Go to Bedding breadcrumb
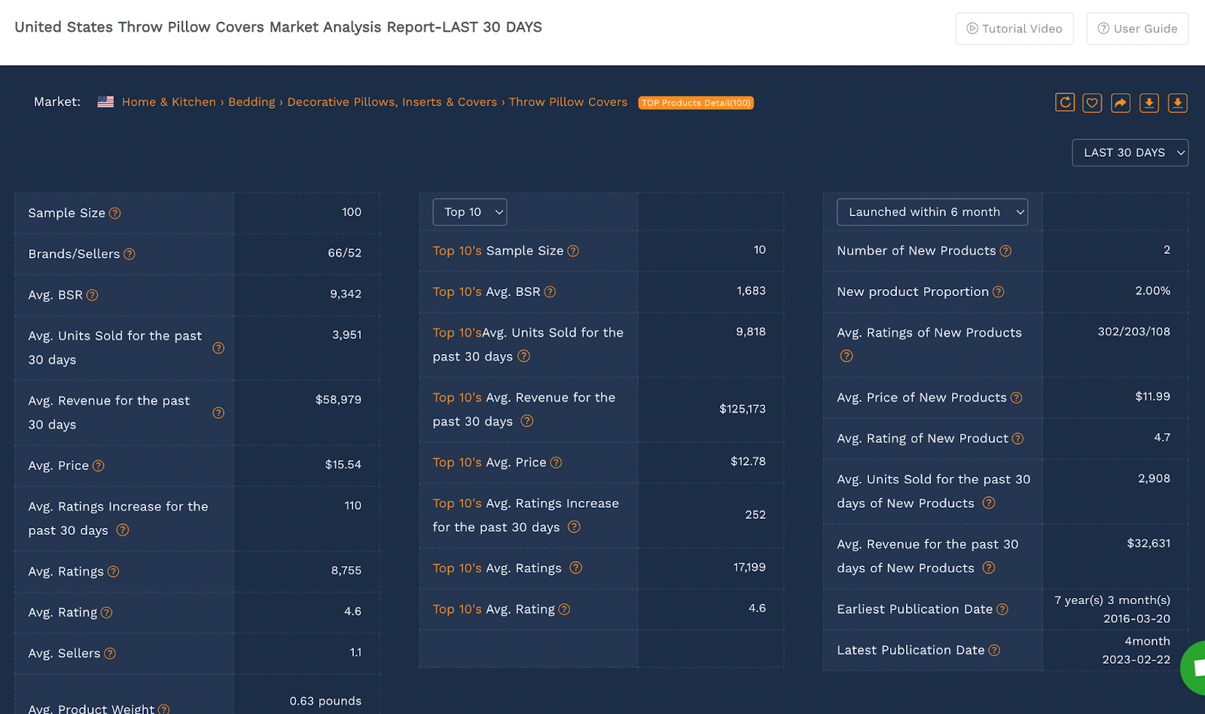Image resolution: width=1205 pixels, height=714 pixels. point(252,102)
